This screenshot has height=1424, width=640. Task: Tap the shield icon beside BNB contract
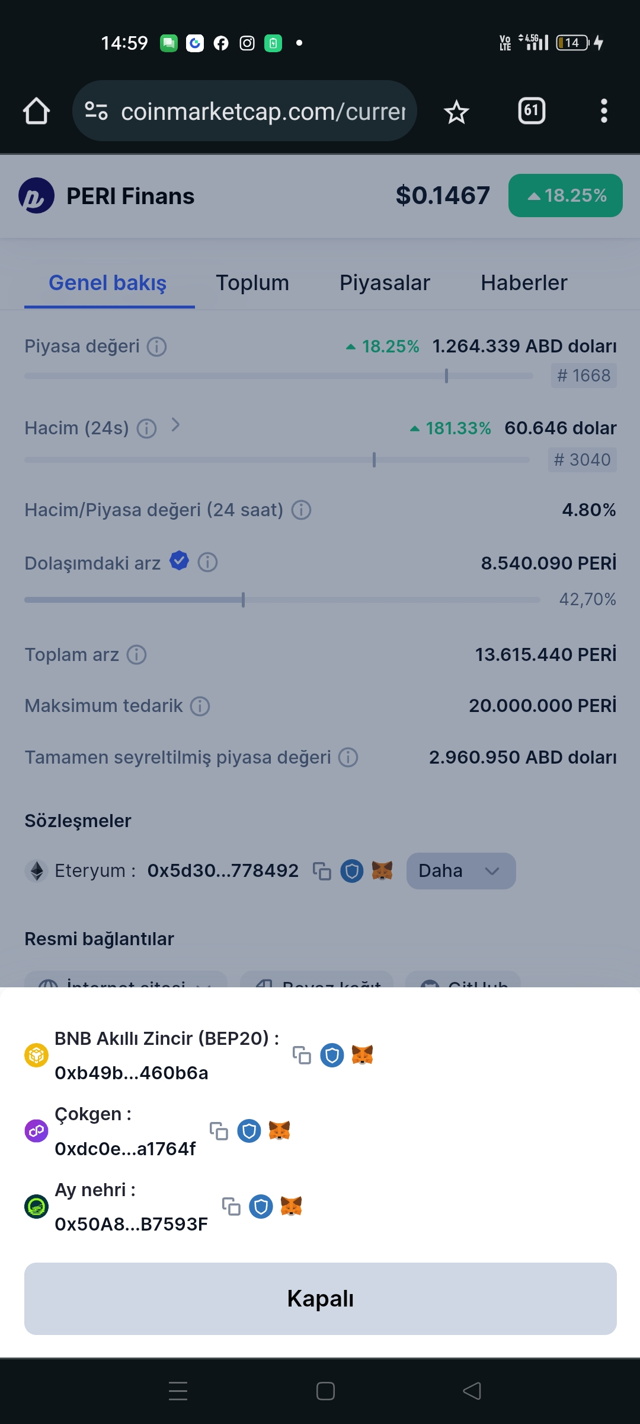click(x=332, y=1055)
